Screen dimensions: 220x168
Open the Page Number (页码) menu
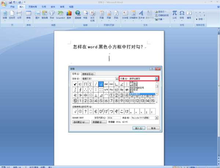116,16
